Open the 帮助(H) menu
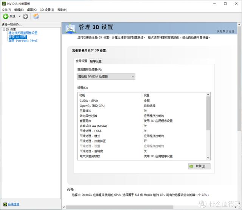 click(x=62, y=10)
